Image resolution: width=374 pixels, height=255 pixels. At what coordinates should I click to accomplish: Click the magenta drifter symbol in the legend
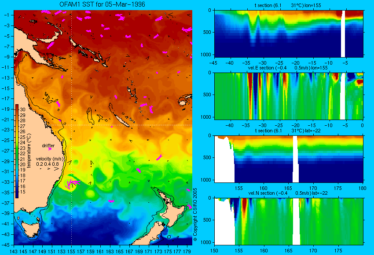pyautogui.click(x=50, y=149)
